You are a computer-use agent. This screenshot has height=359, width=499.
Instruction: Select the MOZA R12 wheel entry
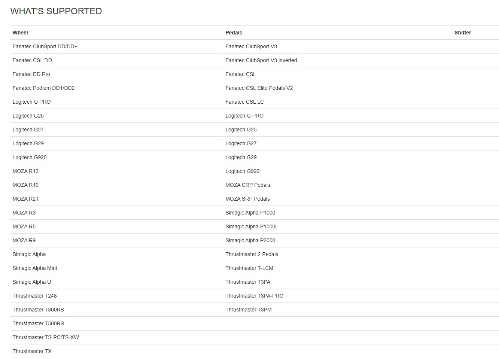click(25, 171)
